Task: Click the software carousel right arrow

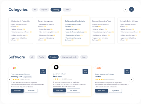Action: [x=131, y=79]
